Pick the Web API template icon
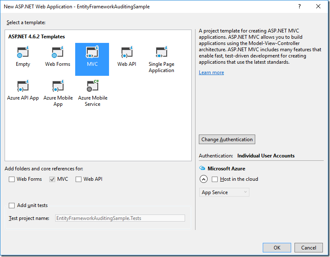The width and height of the screenshot is (330, 257). point(127,52)
